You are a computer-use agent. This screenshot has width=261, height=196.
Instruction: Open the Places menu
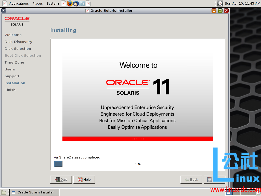pos(37,3)
